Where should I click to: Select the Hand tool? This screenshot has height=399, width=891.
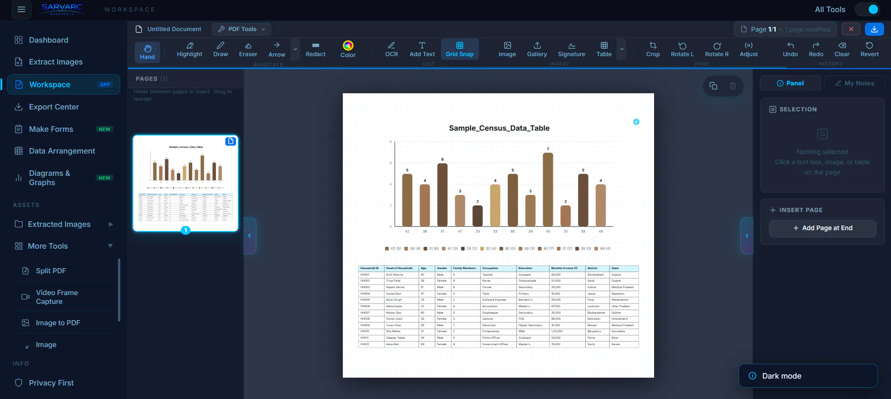pyautogui.click(x=147, y=52)
